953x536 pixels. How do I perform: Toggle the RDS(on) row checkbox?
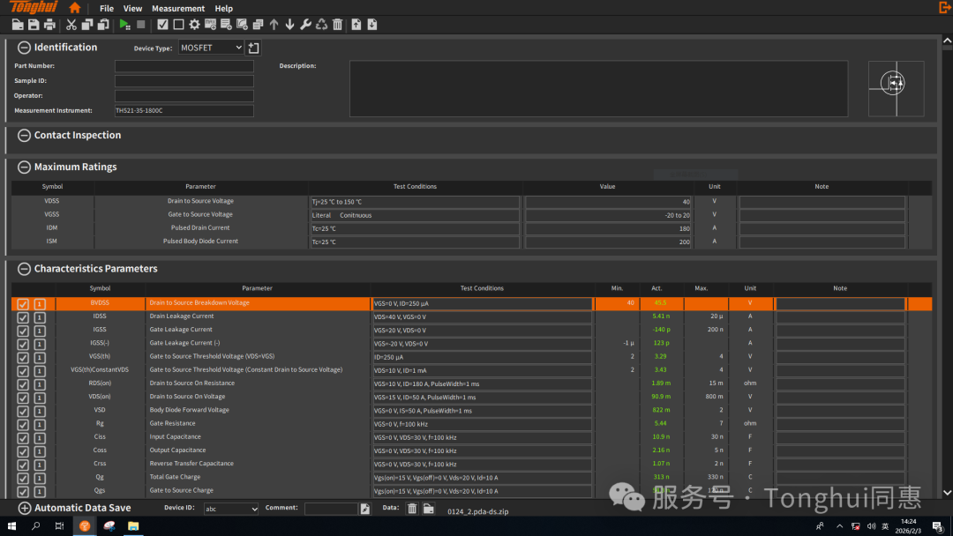click(23, 383)
